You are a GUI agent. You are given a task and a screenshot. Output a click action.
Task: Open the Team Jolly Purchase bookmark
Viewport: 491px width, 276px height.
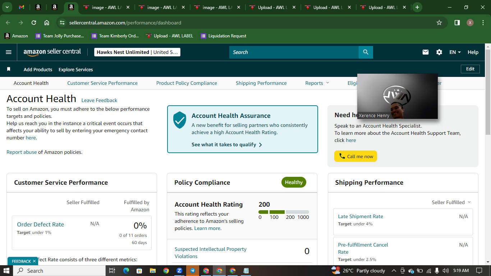[x=60, y=36]
